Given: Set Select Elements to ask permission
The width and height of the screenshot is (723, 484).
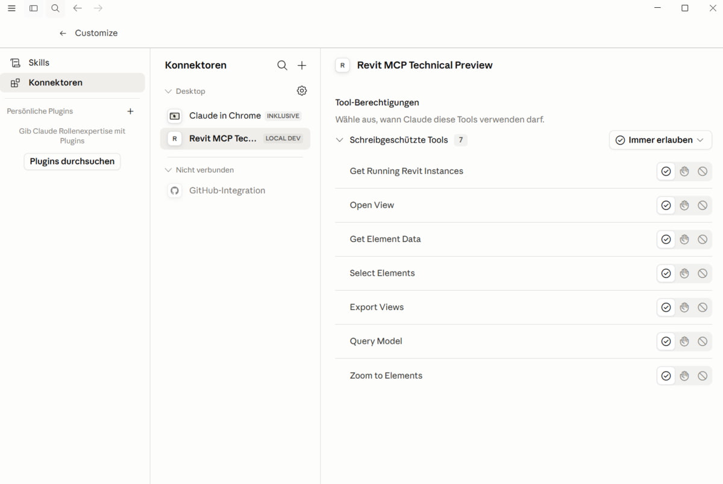Looking at the screenshot, I should coord(684,273).
